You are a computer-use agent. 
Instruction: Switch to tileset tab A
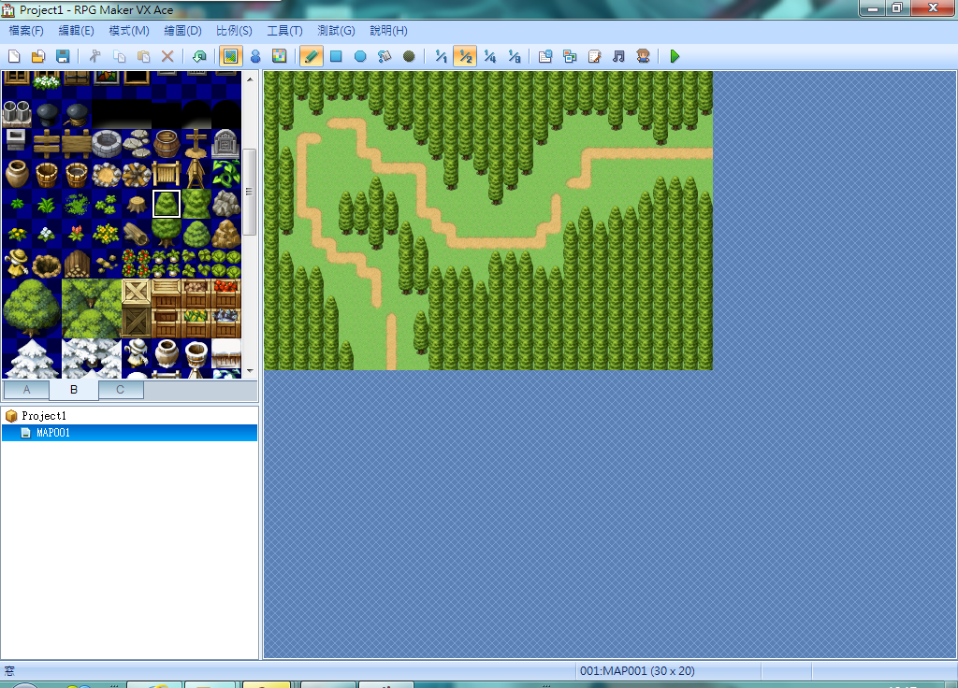point(26,390)
